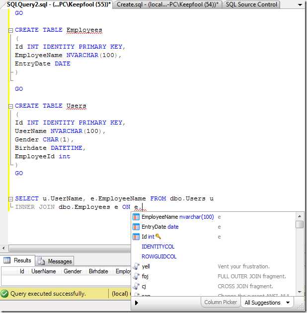Switch to the Results tab
Viewport: 307px width, 313px height.
17,260
